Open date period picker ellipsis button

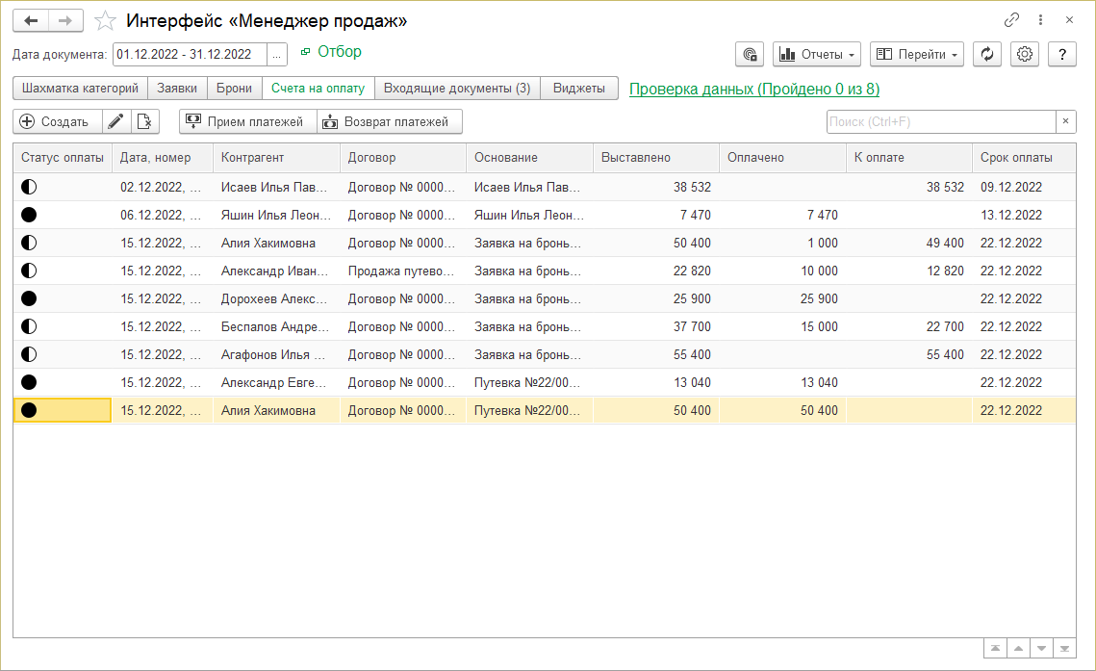276,55
